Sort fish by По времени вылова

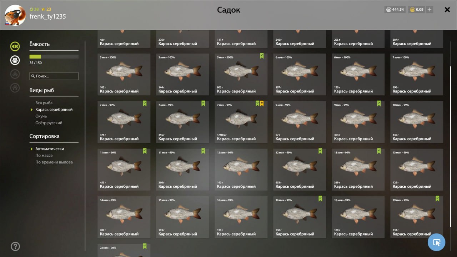54,162
